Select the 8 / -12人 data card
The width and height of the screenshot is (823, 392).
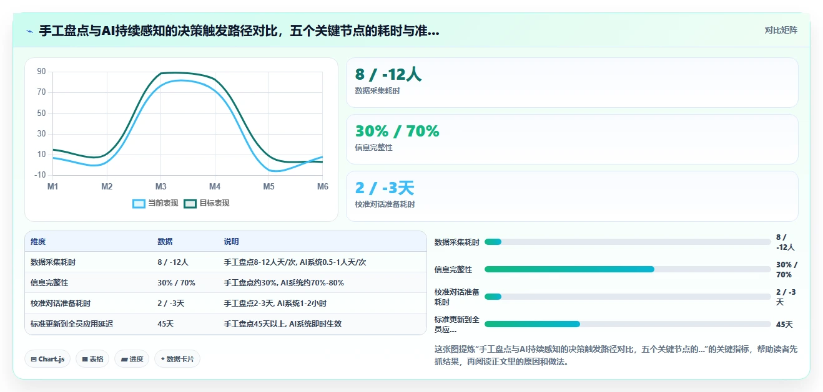(572, 82)
